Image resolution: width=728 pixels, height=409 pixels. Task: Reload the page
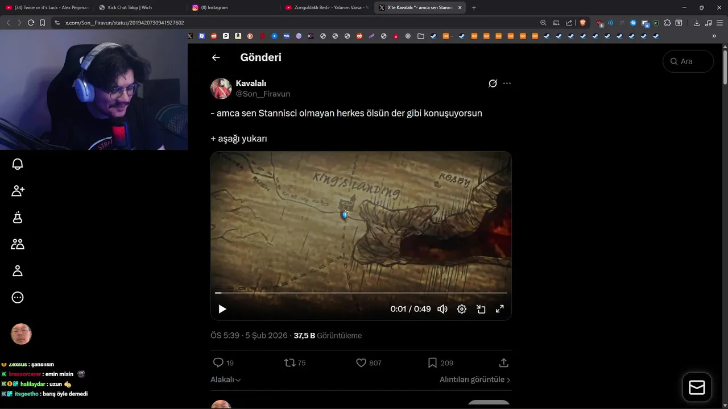point(31,23)
